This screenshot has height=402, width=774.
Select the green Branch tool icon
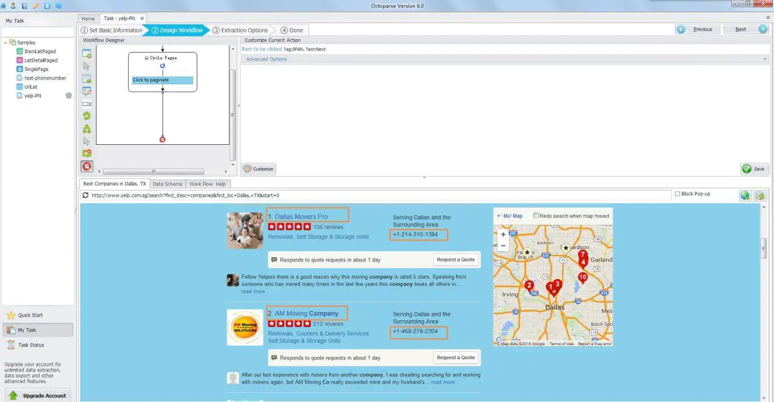(87, 129)
